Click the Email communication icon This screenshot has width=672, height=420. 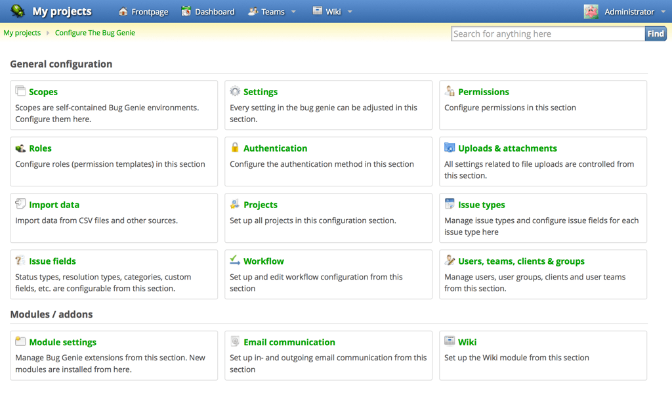tap(235, 341)
